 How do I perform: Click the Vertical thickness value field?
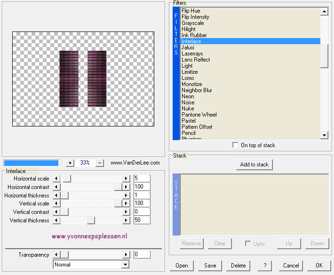pyautogui.click(x=142, y=220)
